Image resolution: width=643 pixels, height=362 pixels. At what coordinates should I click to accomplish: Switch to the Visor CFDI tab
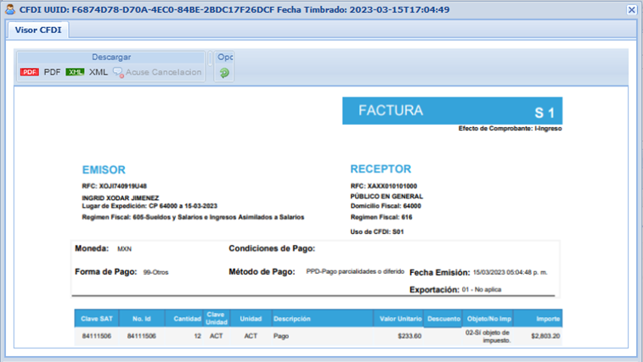[x=38, y=30]
